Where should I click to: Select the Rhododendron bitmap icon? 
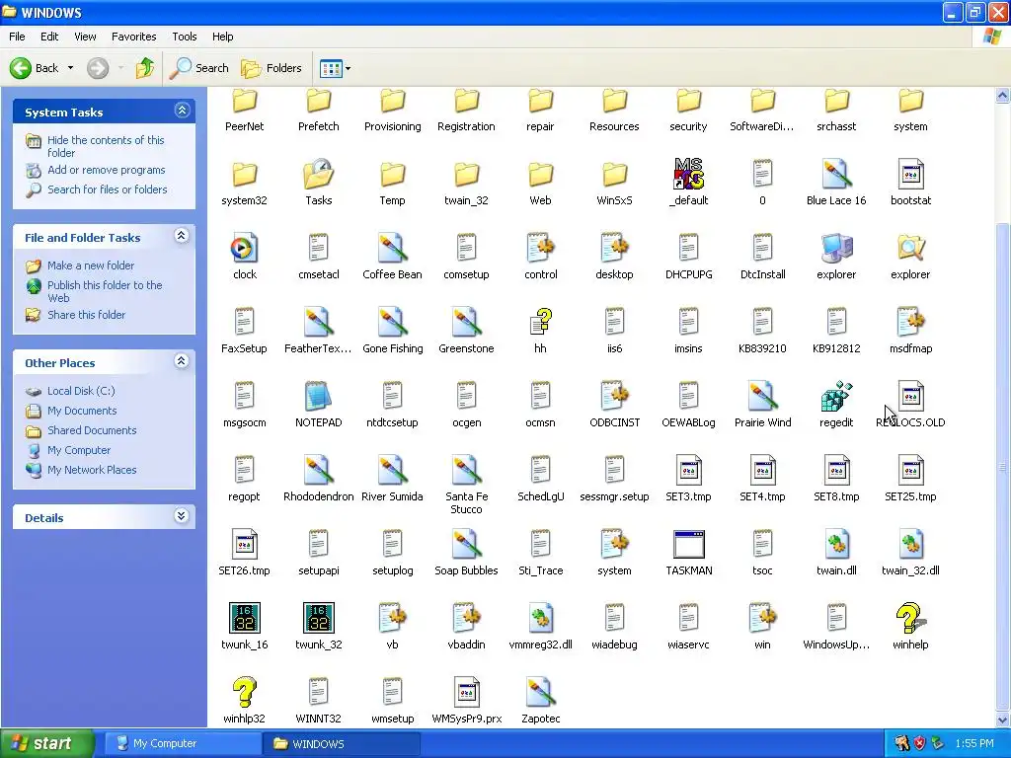[x=319, y=470]
